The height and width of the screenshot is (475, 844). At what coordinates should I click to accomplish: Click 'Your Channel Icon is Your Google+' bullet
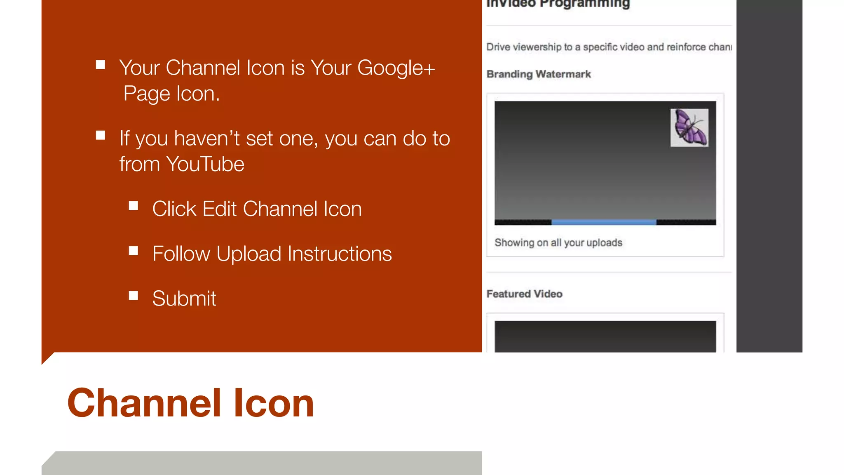[277, 80]
